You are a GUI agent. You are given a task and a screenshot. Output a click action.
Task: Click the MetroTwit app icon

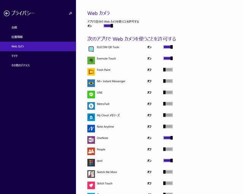pyautogui.click(x=91, y=106)
